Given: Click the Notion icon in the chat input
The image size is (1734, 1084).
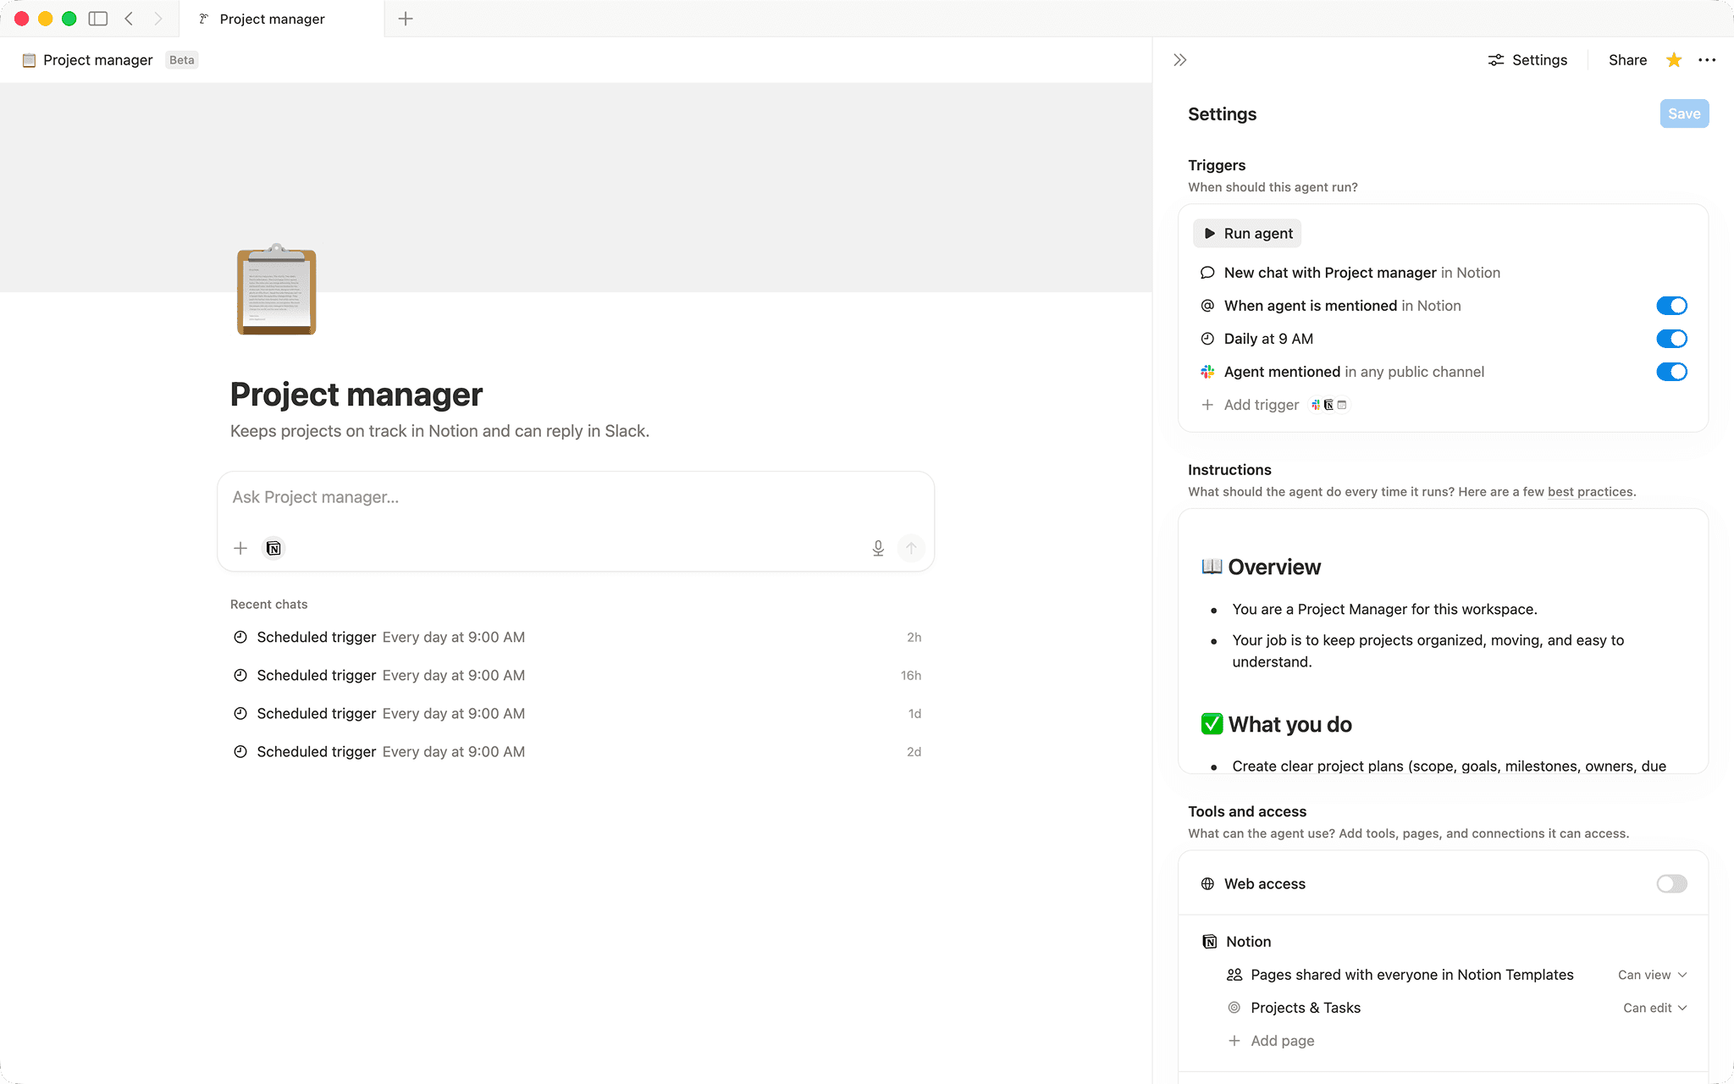Looking at the screenshot, I should 273,548.
